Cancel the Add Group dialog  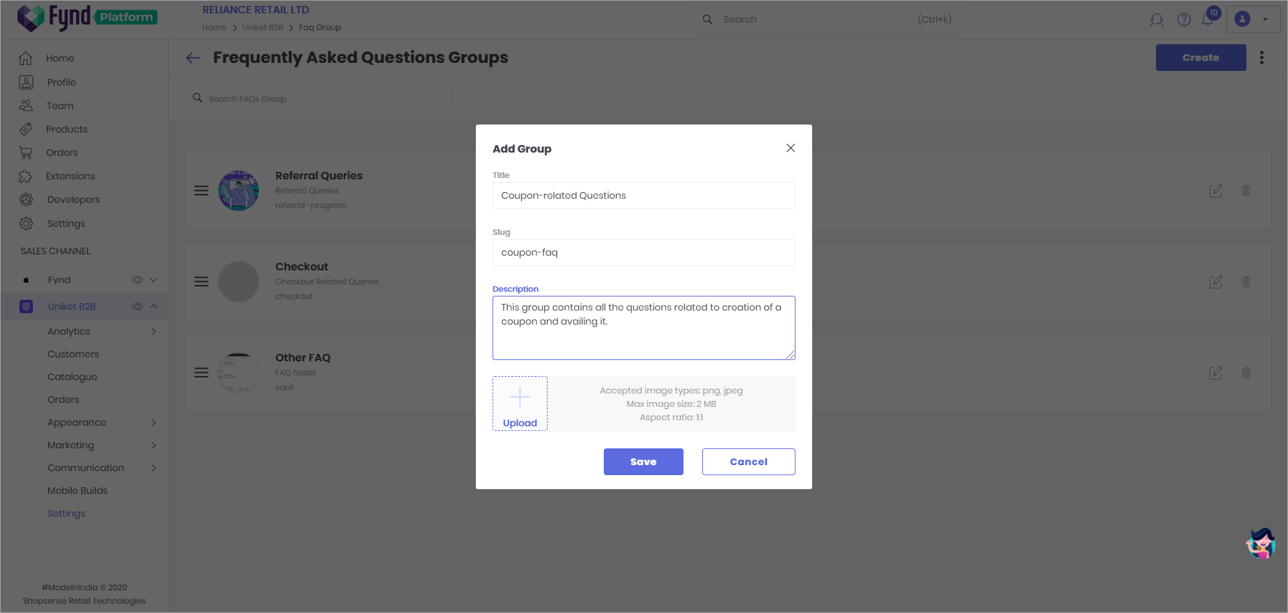[x=749, y=462]
